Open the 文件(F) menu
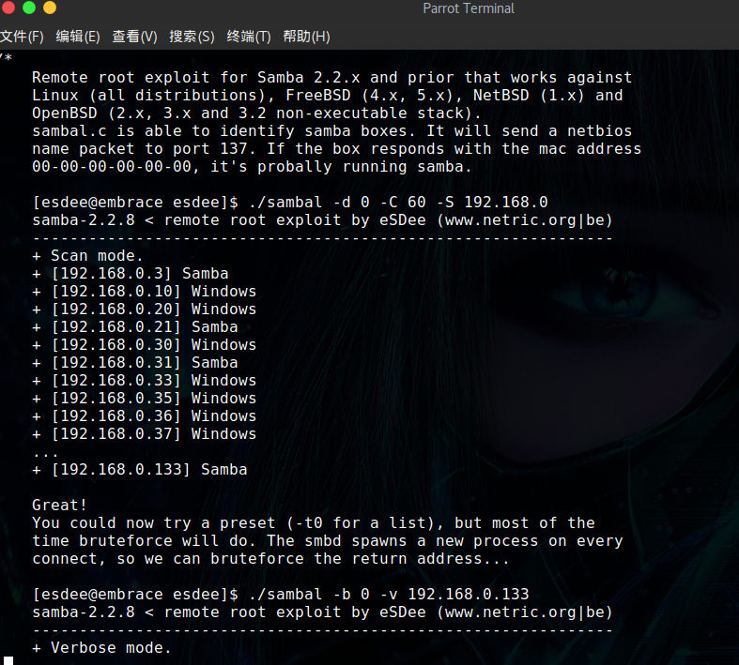 pos(22,37)
